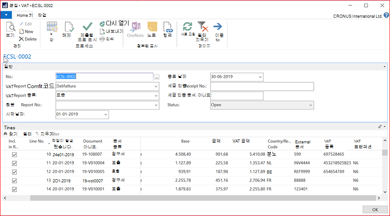Click the horizontal scrollbar thumb in Lines
Screen dimensions: 390x216
(203, 198)
